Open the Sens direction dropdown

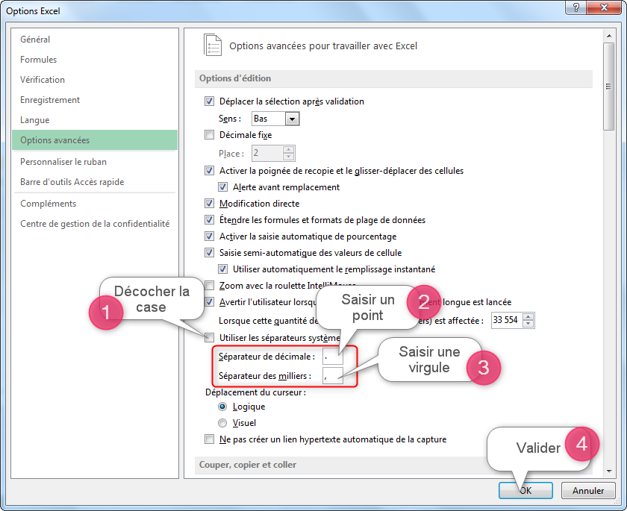coord(292,119)
